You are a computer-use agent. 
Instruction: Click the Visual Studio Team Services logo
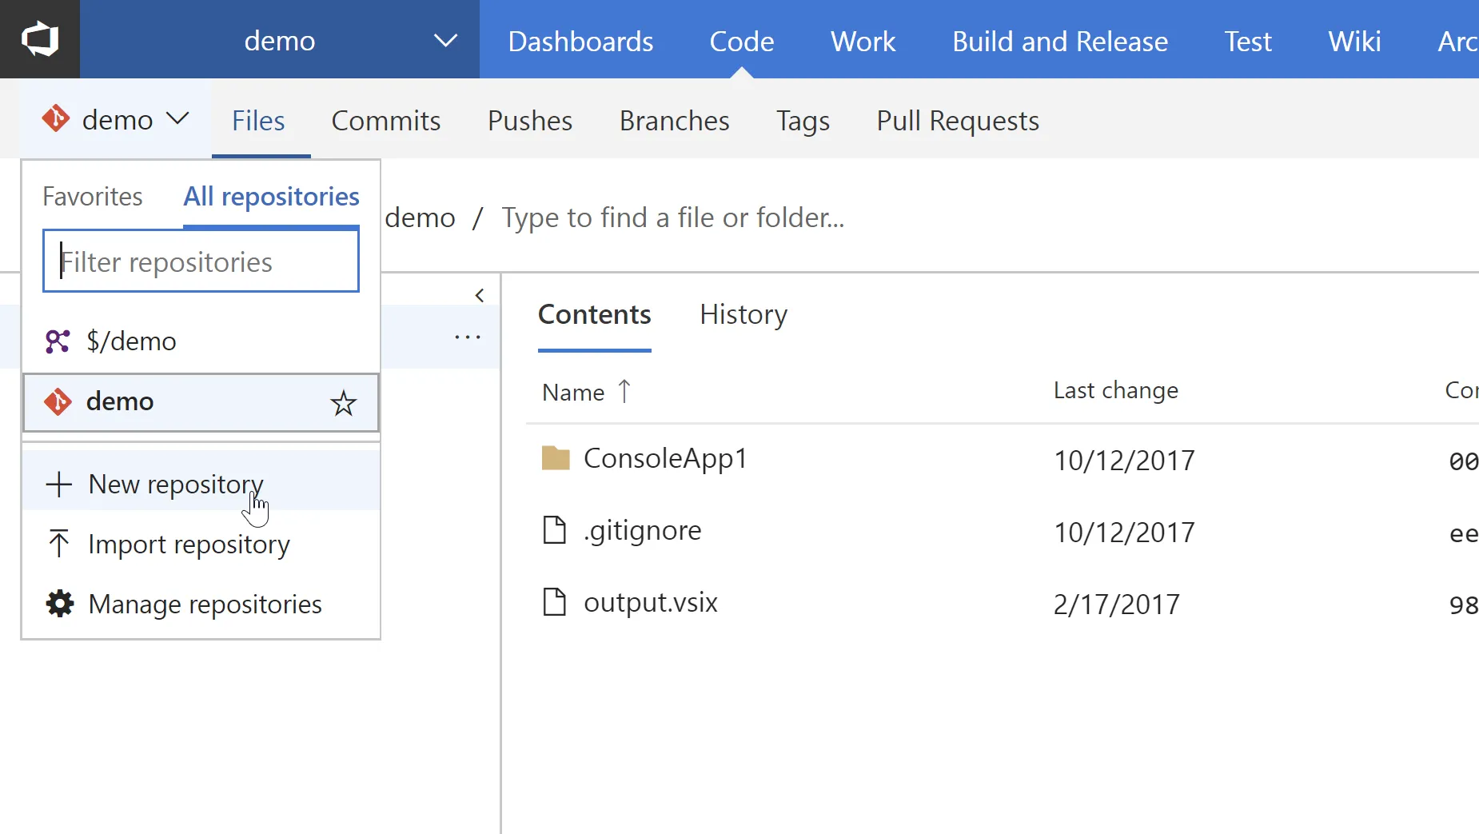tap(40, 39)
